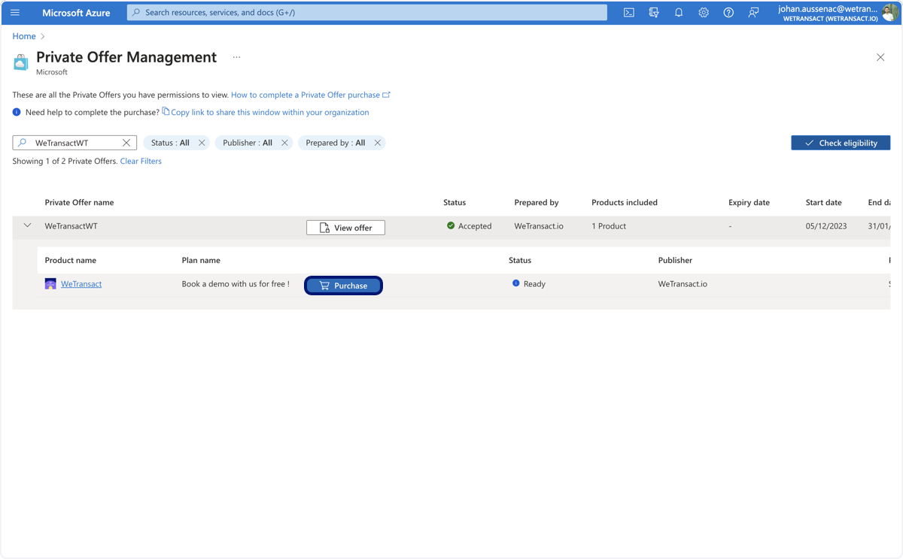Copy link to share this window

pos(266,112)
